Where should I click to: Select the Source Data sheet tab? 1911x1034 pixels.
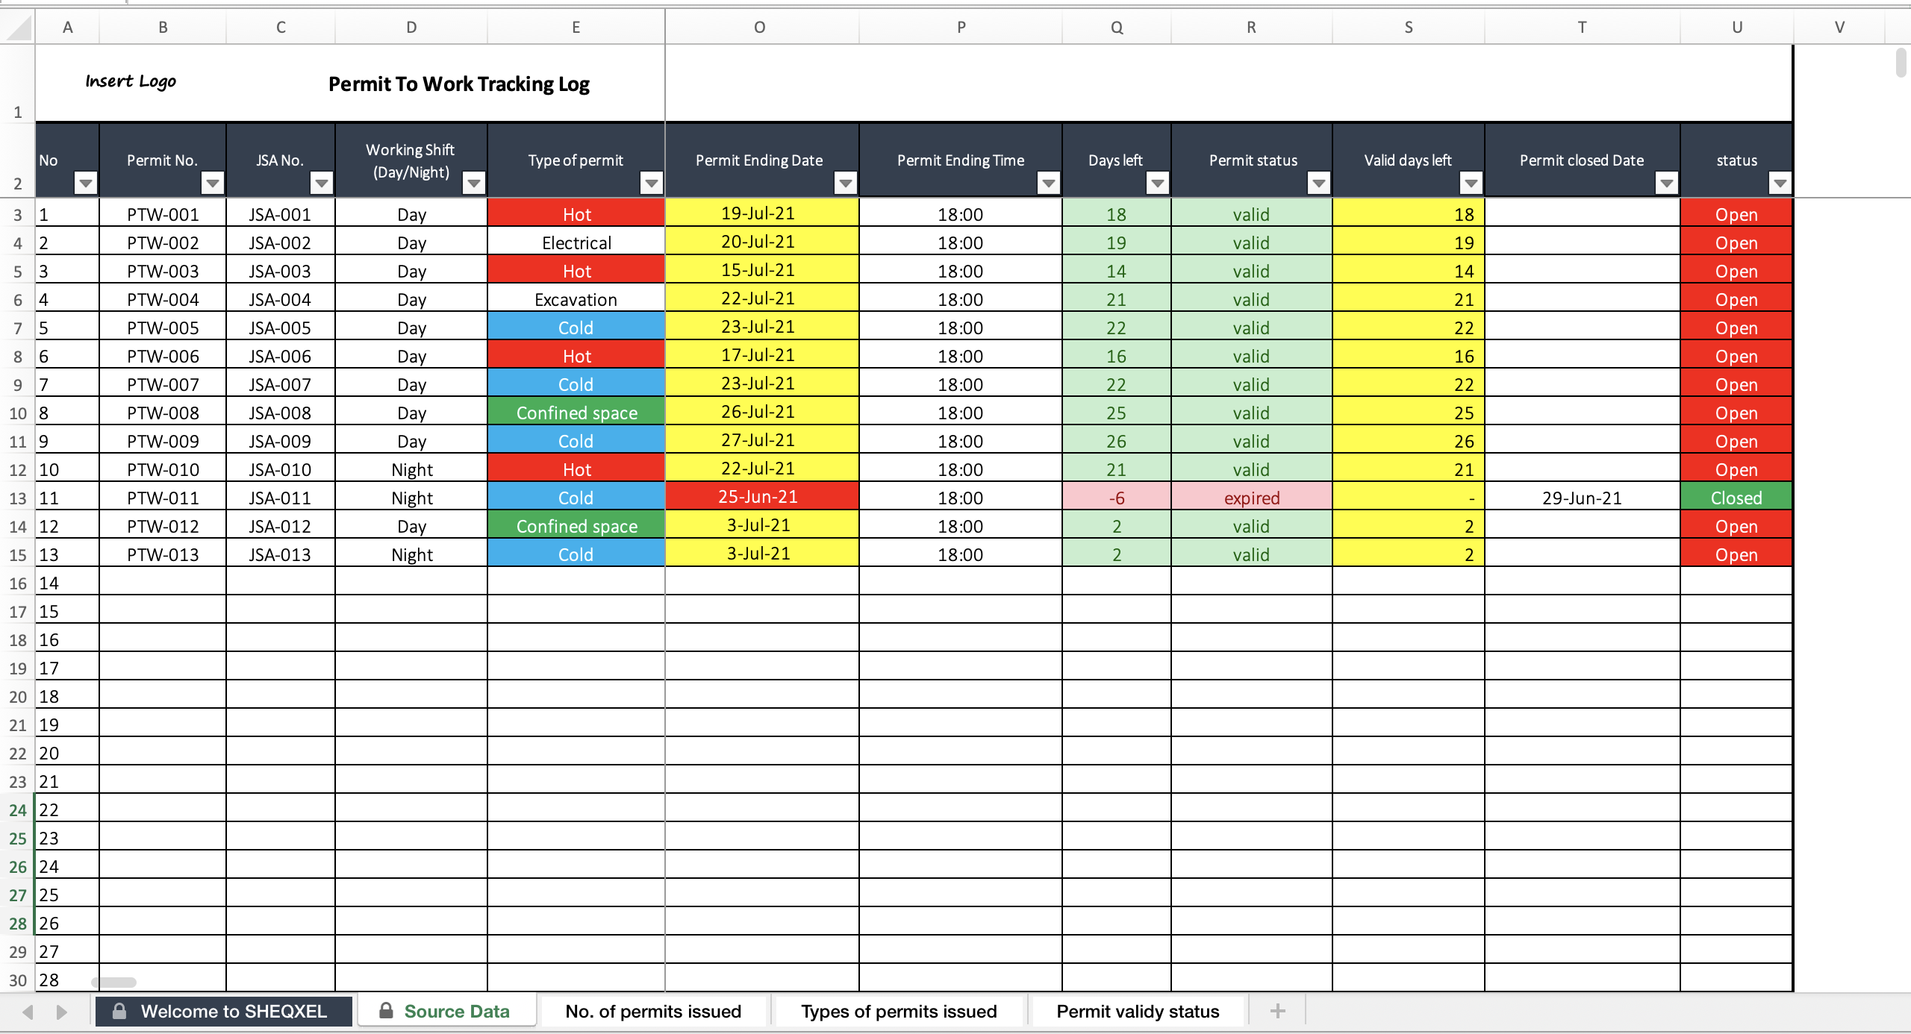[446, 1011]
